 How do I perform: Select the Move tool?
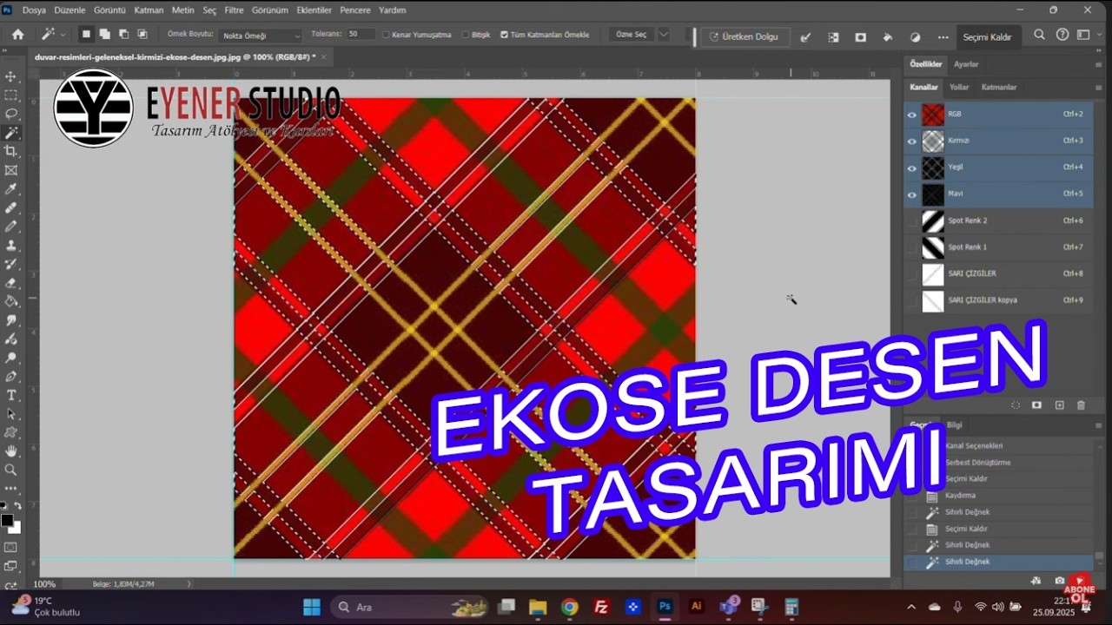coord(11,77)
